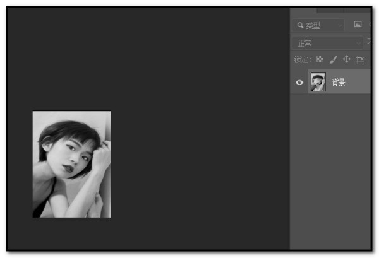Image resolution: width=379 pixels, height=258 pixels.
Task: Click the chevron arrow of the 正常 dropdown
Action: click(358, 44)
